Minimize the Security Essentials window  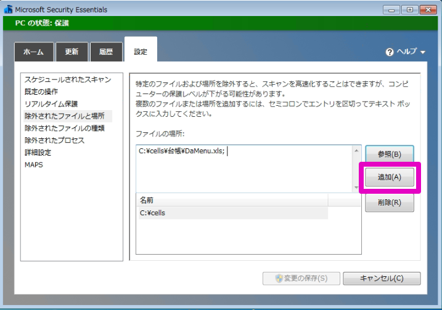pos(391,10)
